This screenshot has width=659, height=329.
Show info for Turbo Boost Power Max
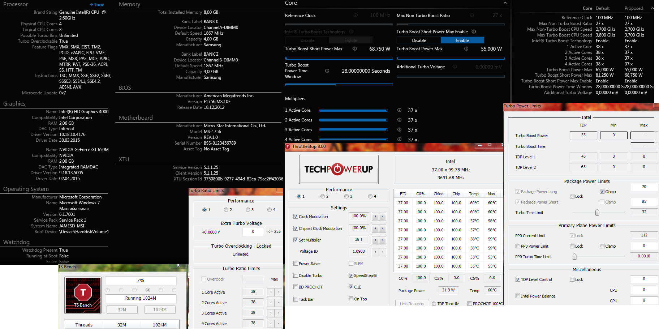coord(466,48)
